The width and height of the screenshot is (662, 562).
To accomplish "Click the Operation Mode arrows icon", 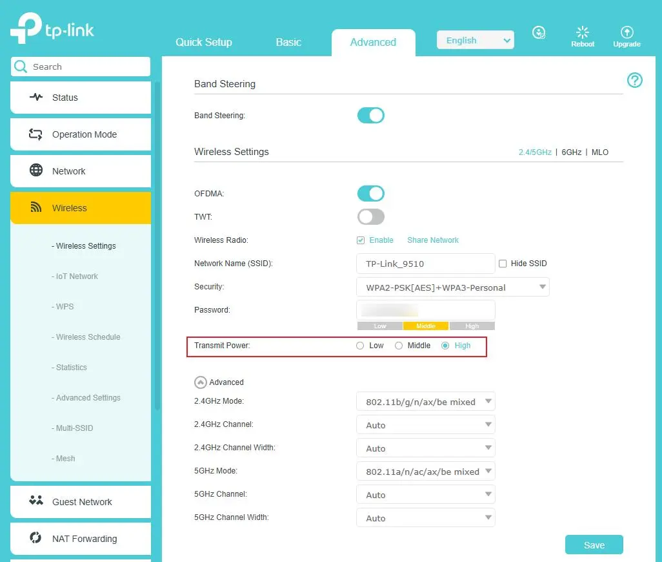I will pos(36,134).
